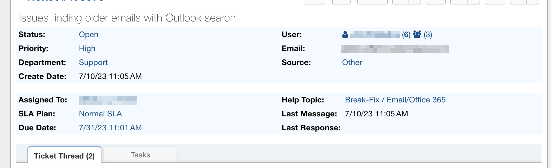Change the 7/31/23 due date
The image size is (551, 168).
[110, 128]
